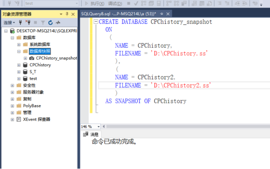Toggle Include Client Statistics icon
The width and height of the screenshot is (270, 169).
(x=184, y=3)
